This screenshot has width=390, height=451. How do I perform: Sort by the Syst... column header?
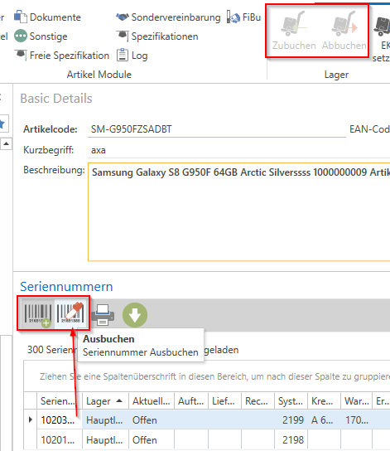tap(291, 401)
